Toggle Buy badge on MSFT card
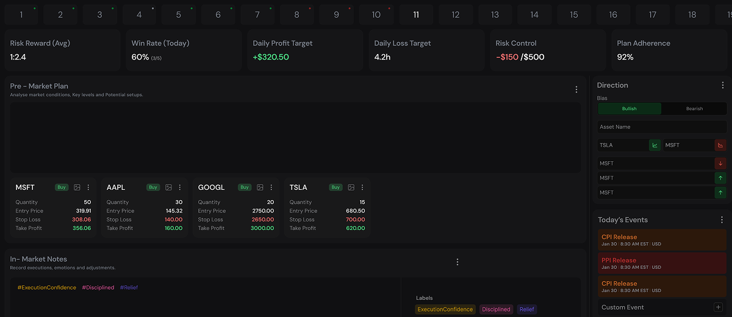The height and width of the screenshot is (317, 732). coord(62,187)
